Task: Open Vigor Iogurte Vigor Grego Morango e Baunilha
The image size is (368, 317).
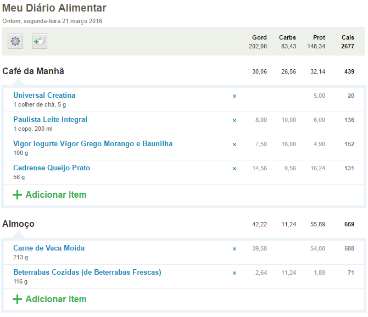Action: point(93,144)
